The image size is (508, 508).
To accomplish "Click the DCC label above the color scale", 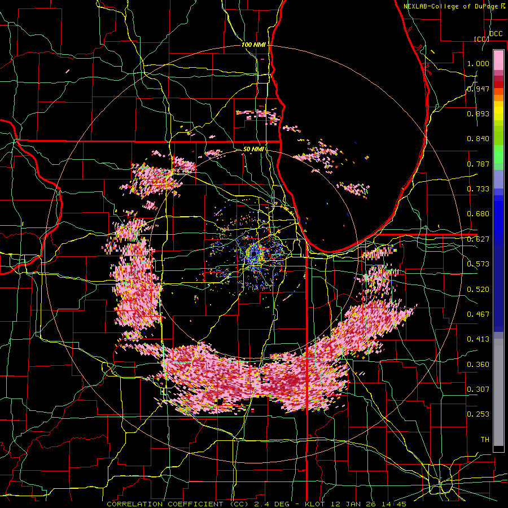I will [x=496, y=34].
